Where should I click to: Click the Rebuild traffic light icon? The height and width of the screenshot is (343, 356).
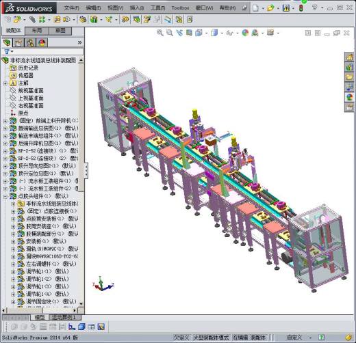click(301, 8)
